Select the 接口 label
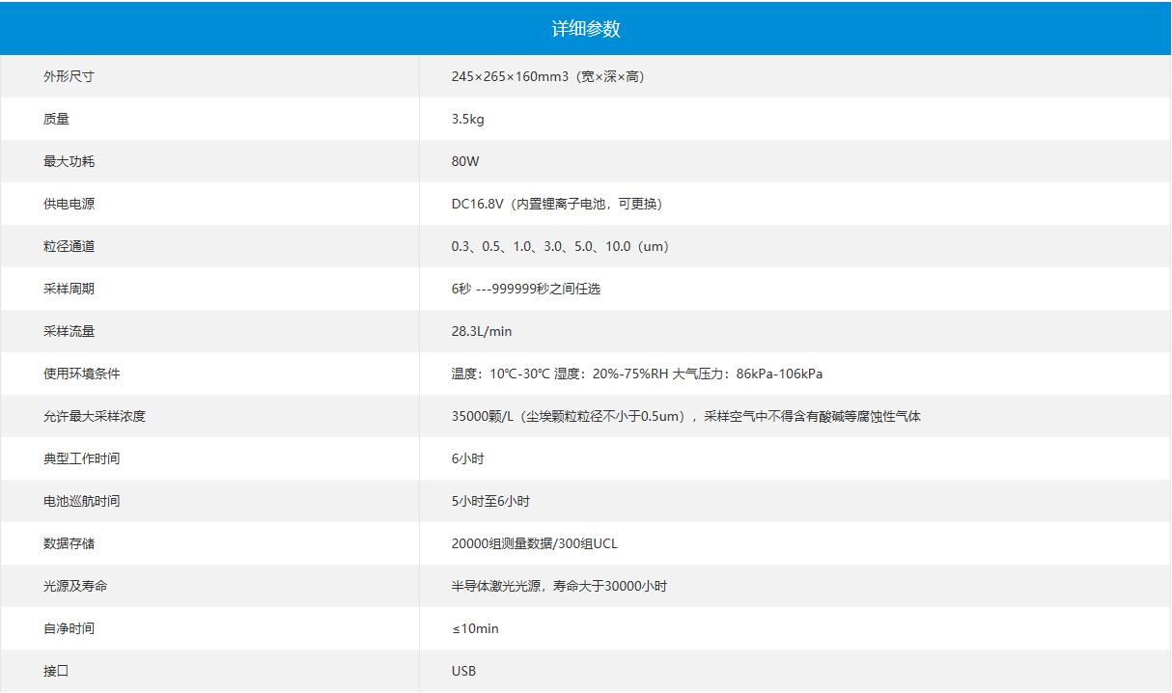The width and height of the screenshot is (1172, 693). tap(56, 671)
